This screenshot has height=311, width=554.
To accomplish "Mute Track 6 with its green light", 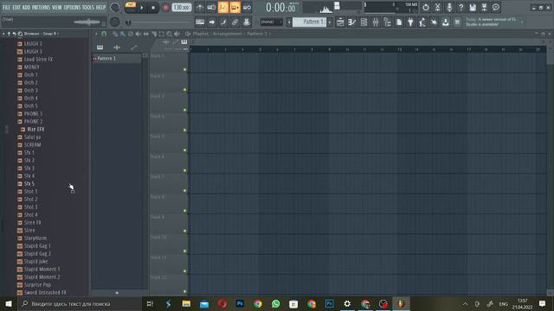I will 184,170.
